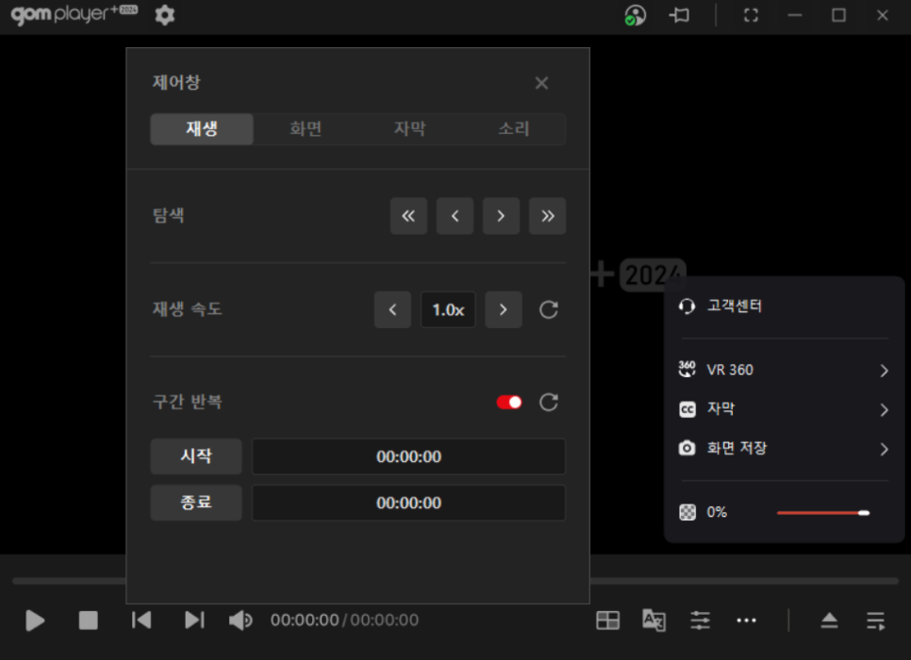Switch to the 화면 tab
This screenshot has width=911, height=660.
tap(306, 128)
